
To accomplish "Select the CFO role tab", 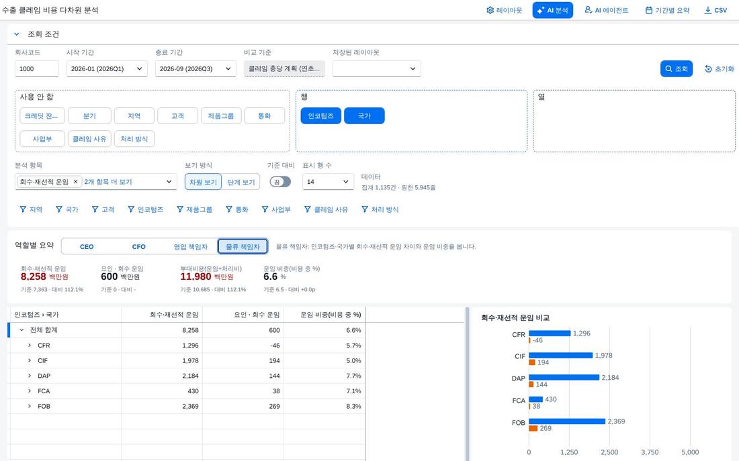I will [138, 246].
